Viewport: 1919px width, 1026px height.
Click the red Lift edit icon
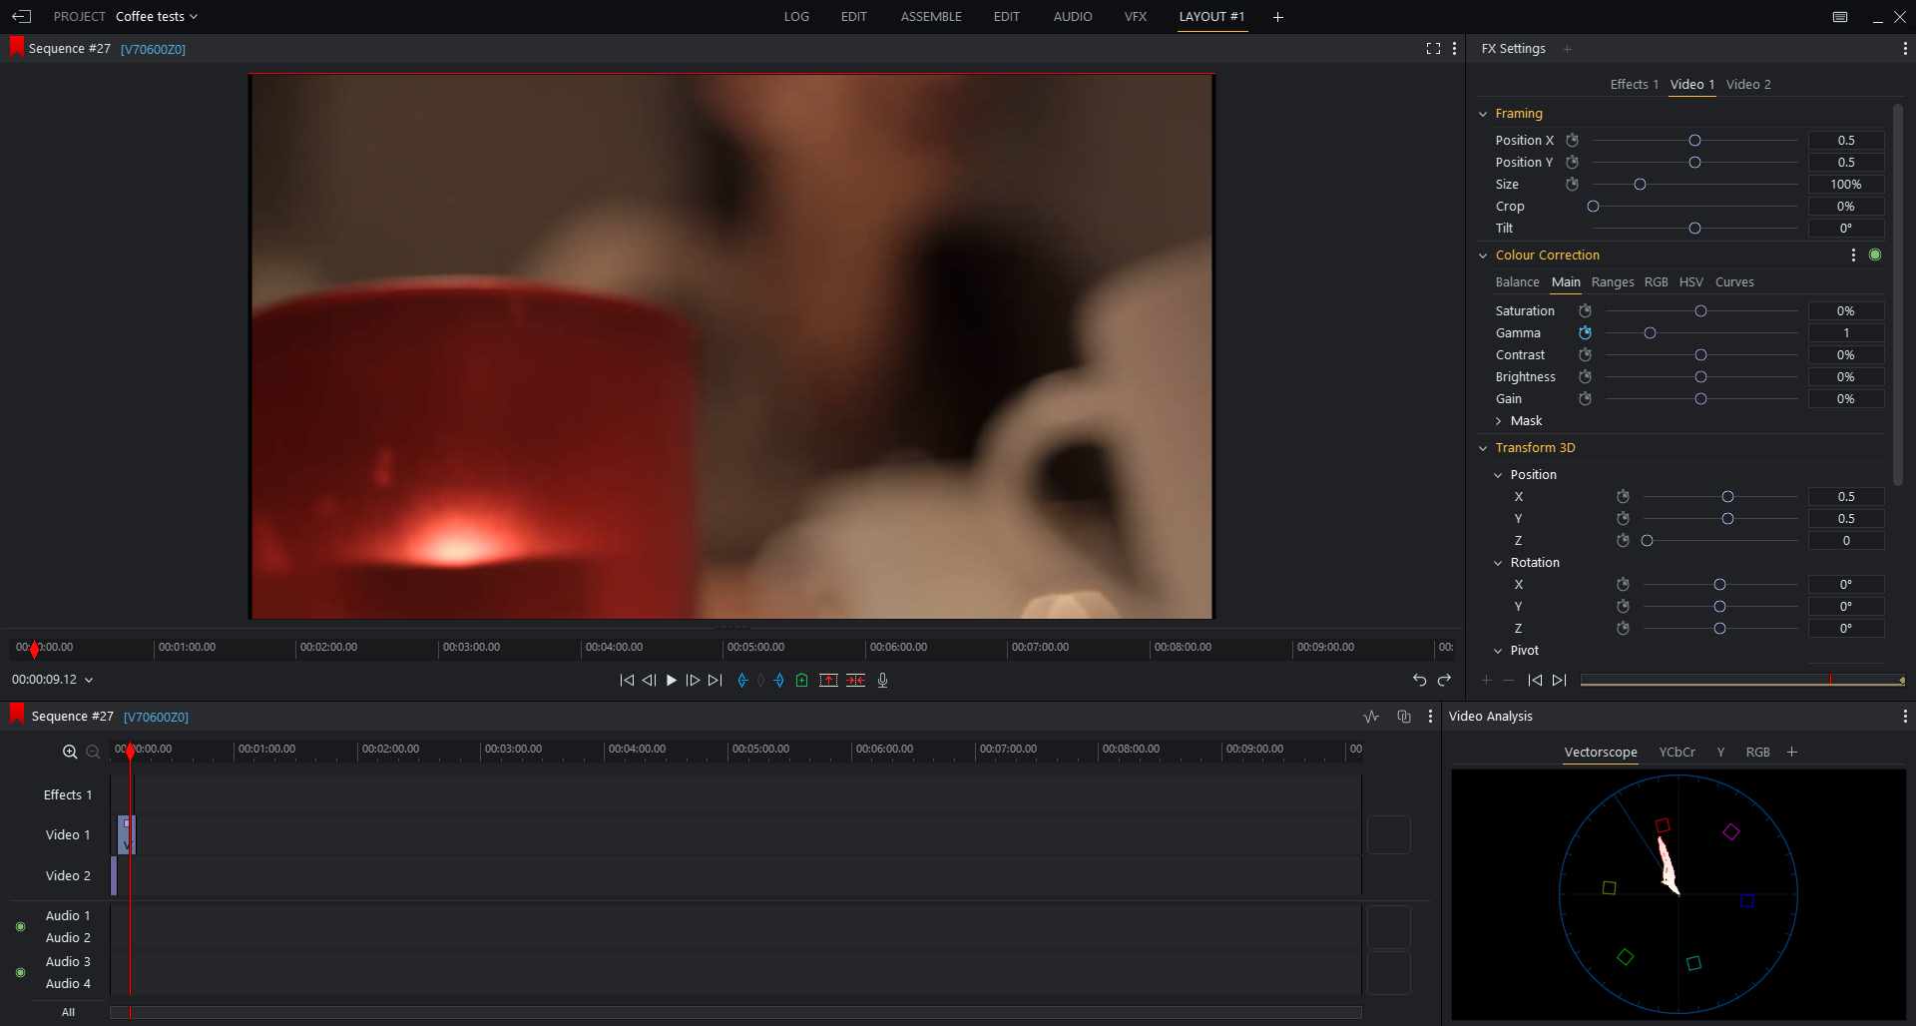click(829, 681)
